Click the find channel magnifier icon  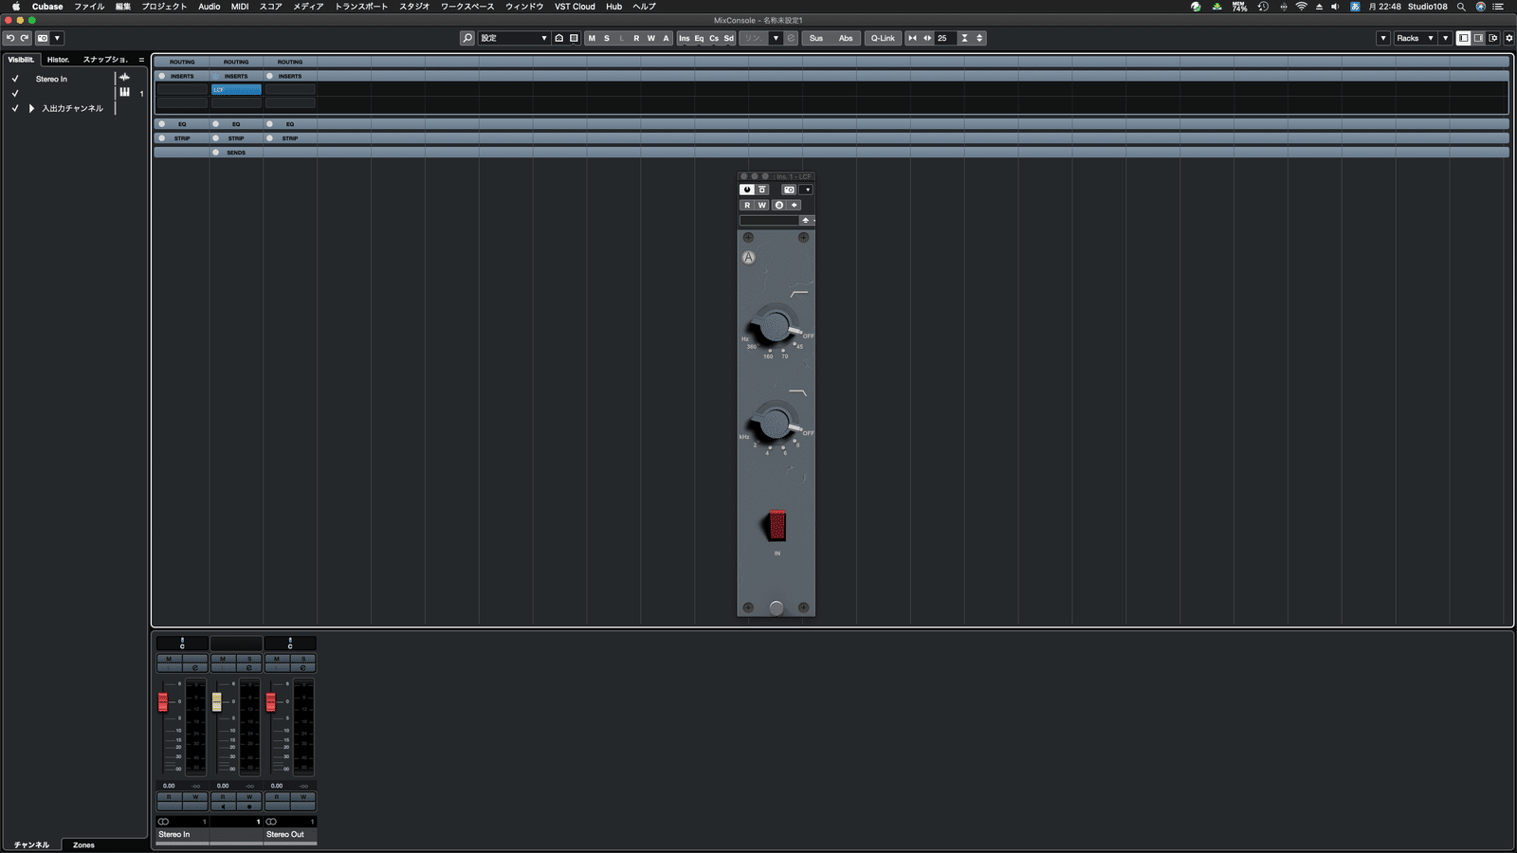coord(467,38)
